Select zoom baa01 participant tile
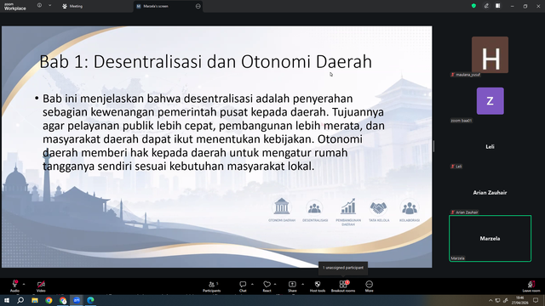Screen dimensions: 545x306 490,101
